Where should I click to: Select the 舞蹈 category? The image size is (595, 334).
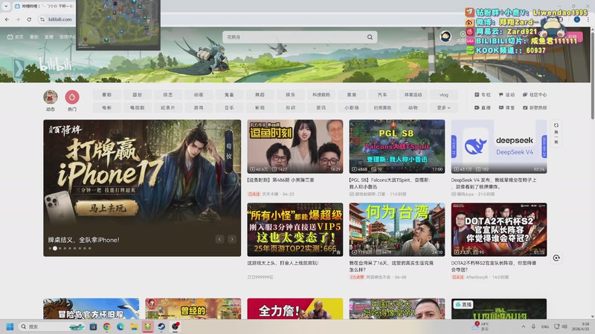pyautogui.click(x=260, y=95)
